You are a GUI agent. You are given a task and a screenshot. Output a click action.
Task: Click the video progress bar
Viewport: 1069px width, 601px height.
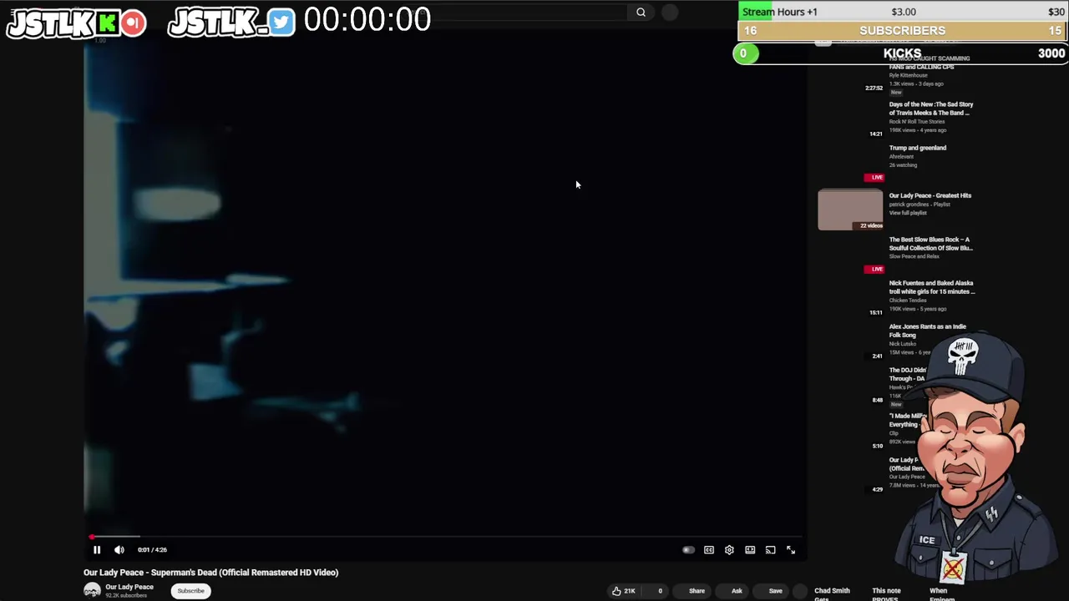coord(446,537)
